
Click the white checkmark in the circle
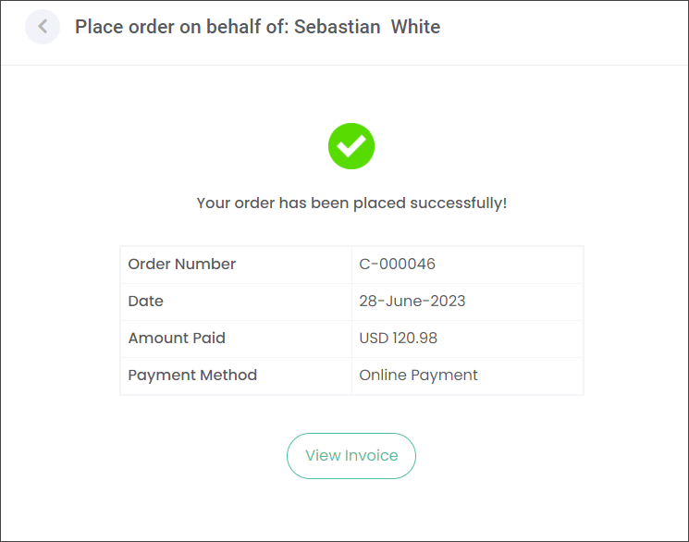(x=351, y=145)
